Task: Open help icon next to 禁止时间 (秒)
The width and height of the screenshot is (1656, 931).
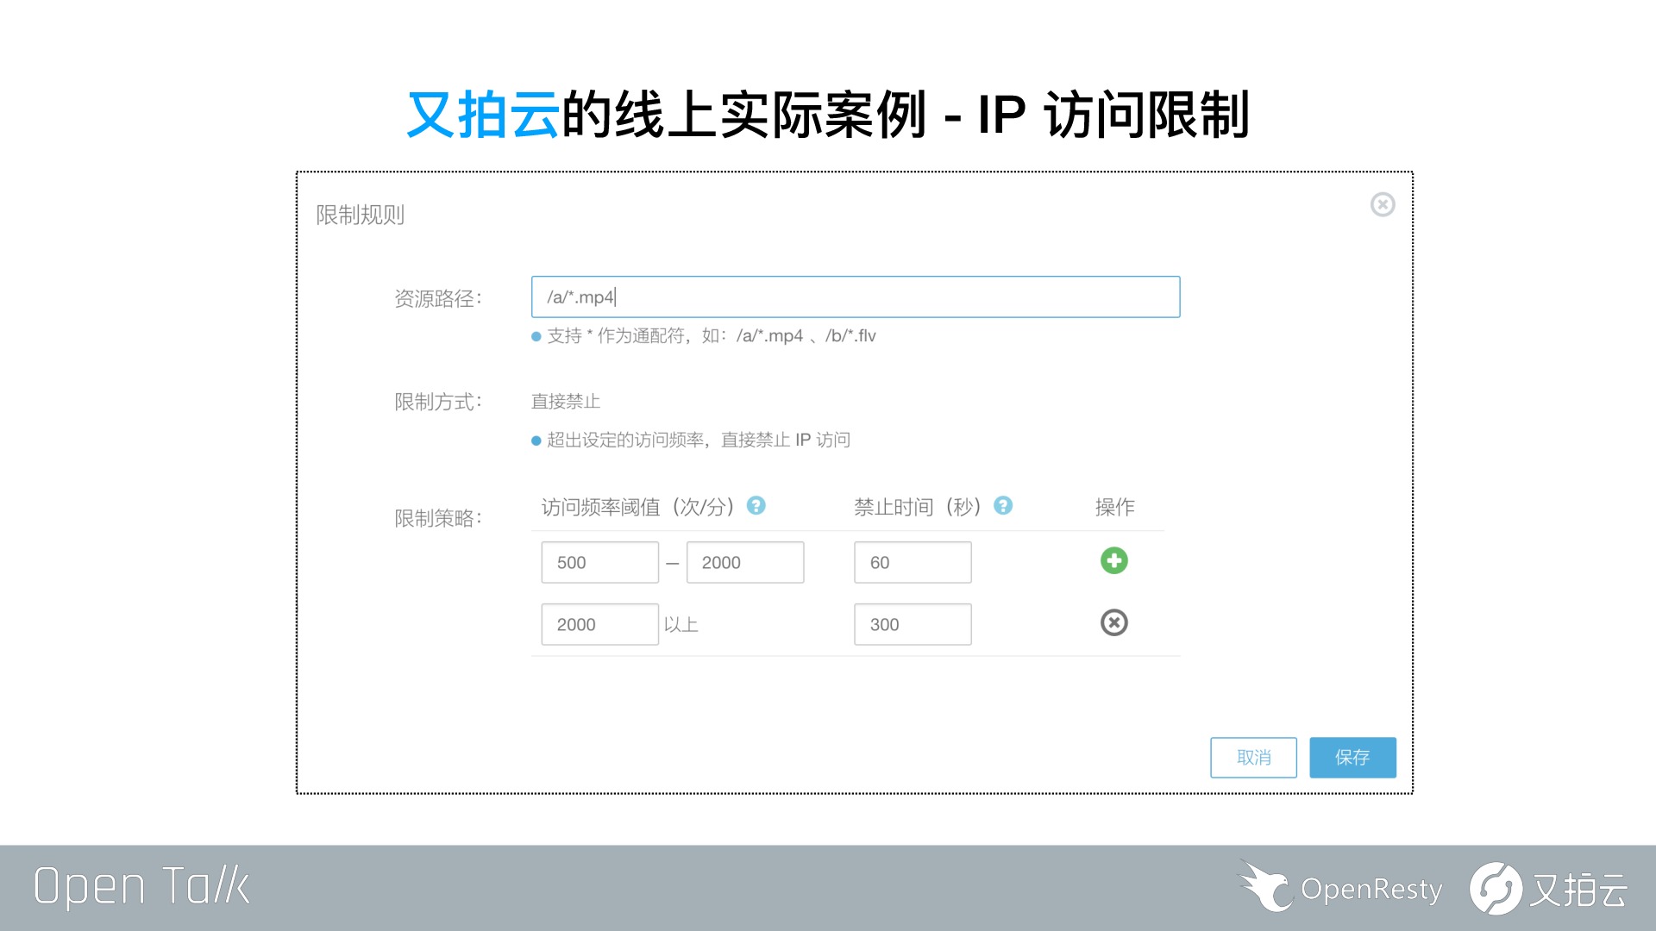Action: point(1003,506)
